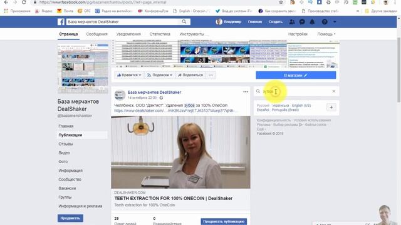Screen dimensions: 401x225
Task: Click Создать in the Facebook header
Action: [276, 22]
